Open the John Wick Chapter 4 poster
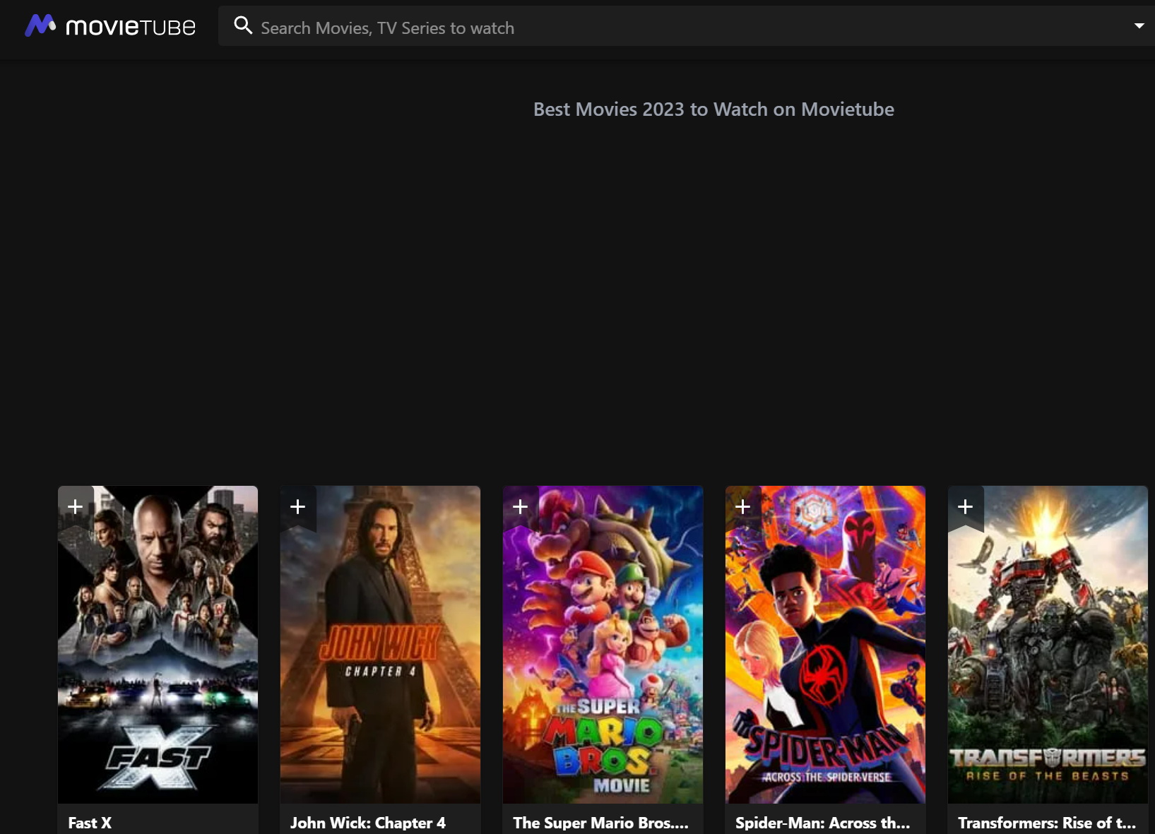Image resolution: width=1155 pixels, height=834 pixels. click(380, 644)
